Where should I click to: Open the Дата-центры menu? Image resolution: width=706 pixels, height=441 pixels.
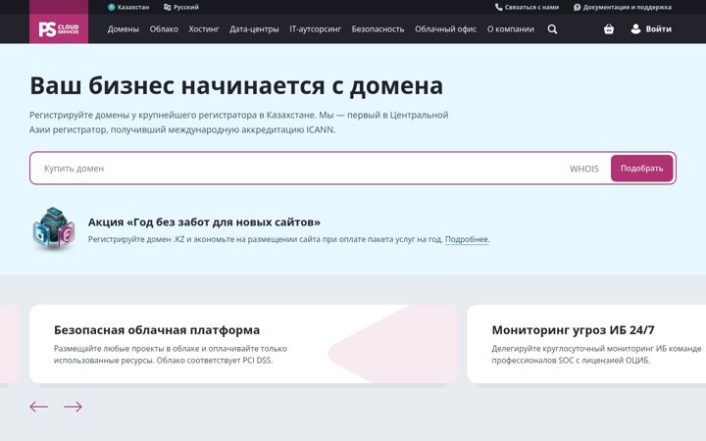[254, 29]
